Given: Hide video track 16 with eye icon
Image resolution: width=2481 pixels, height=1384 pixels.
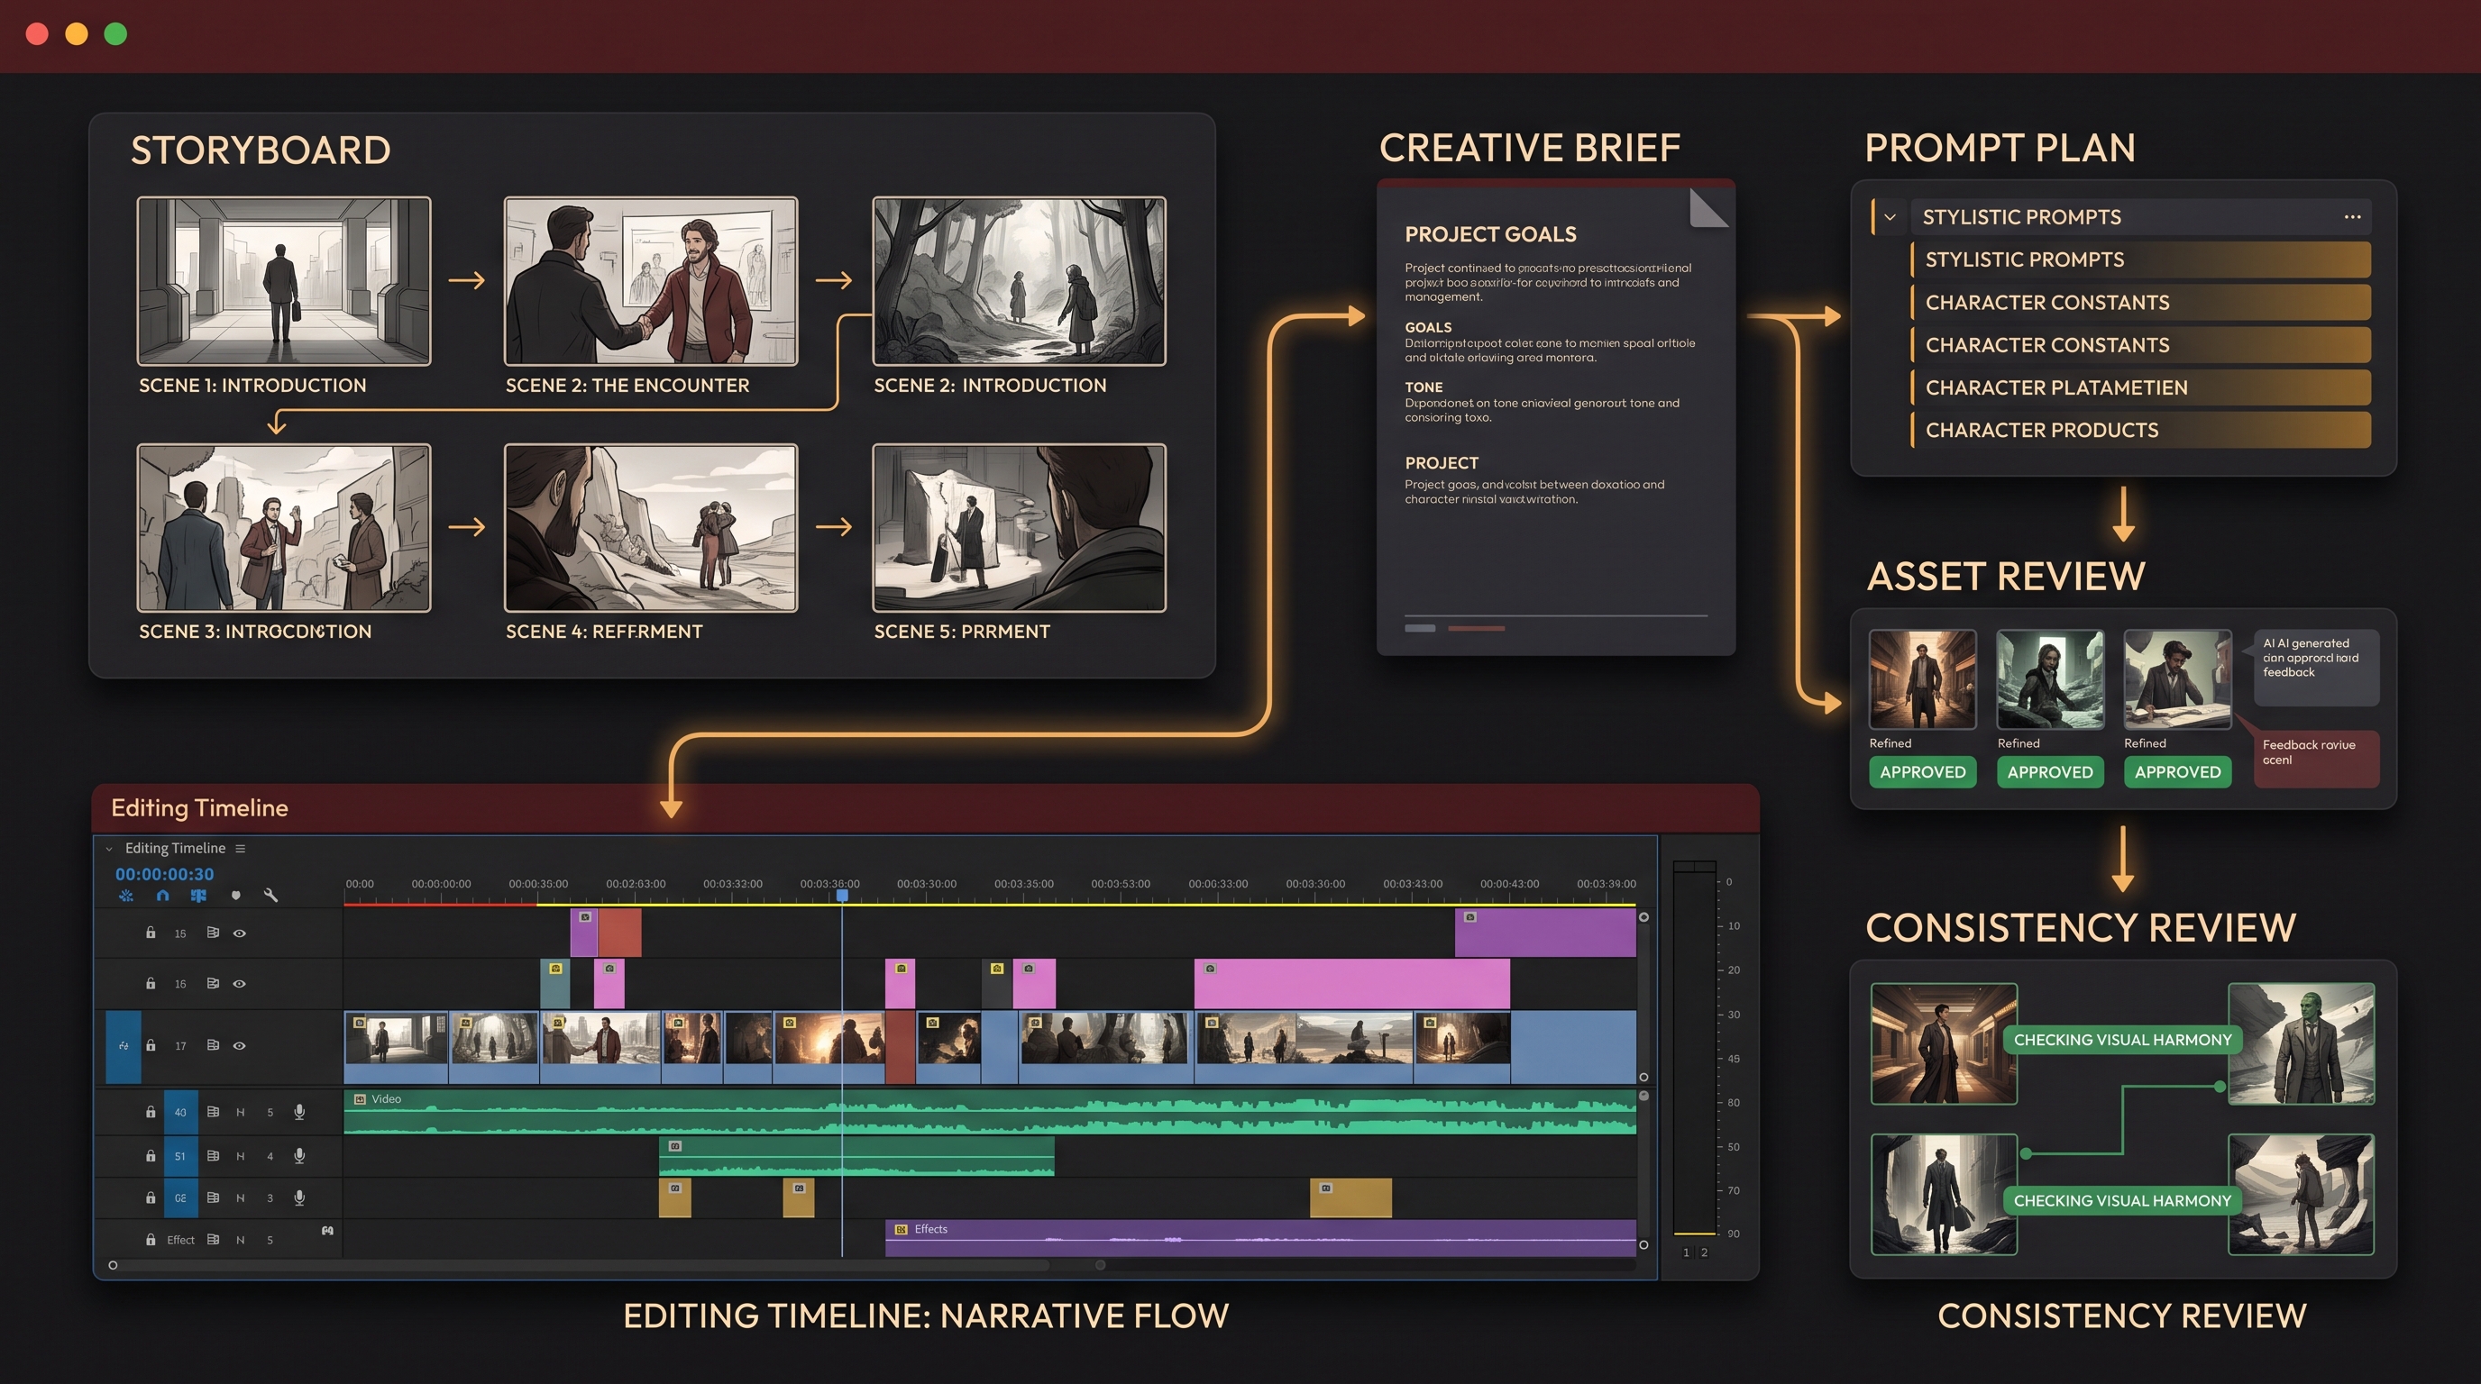Looking at the screenshot, I should [x=240, y=983].
